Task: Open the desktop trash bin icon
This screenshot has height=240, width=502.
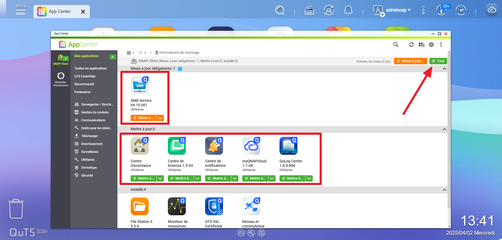Action: click(16, 209)
